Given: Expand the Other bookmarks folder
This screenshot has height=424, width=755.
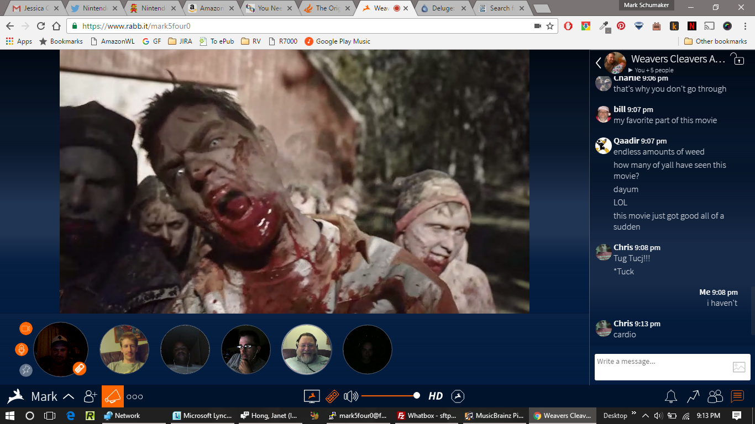Looking at the screenshot, I should click(716, 41).
